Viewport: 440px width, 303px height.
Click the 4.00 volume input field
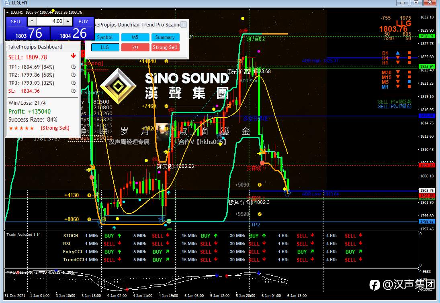(50, 21)
